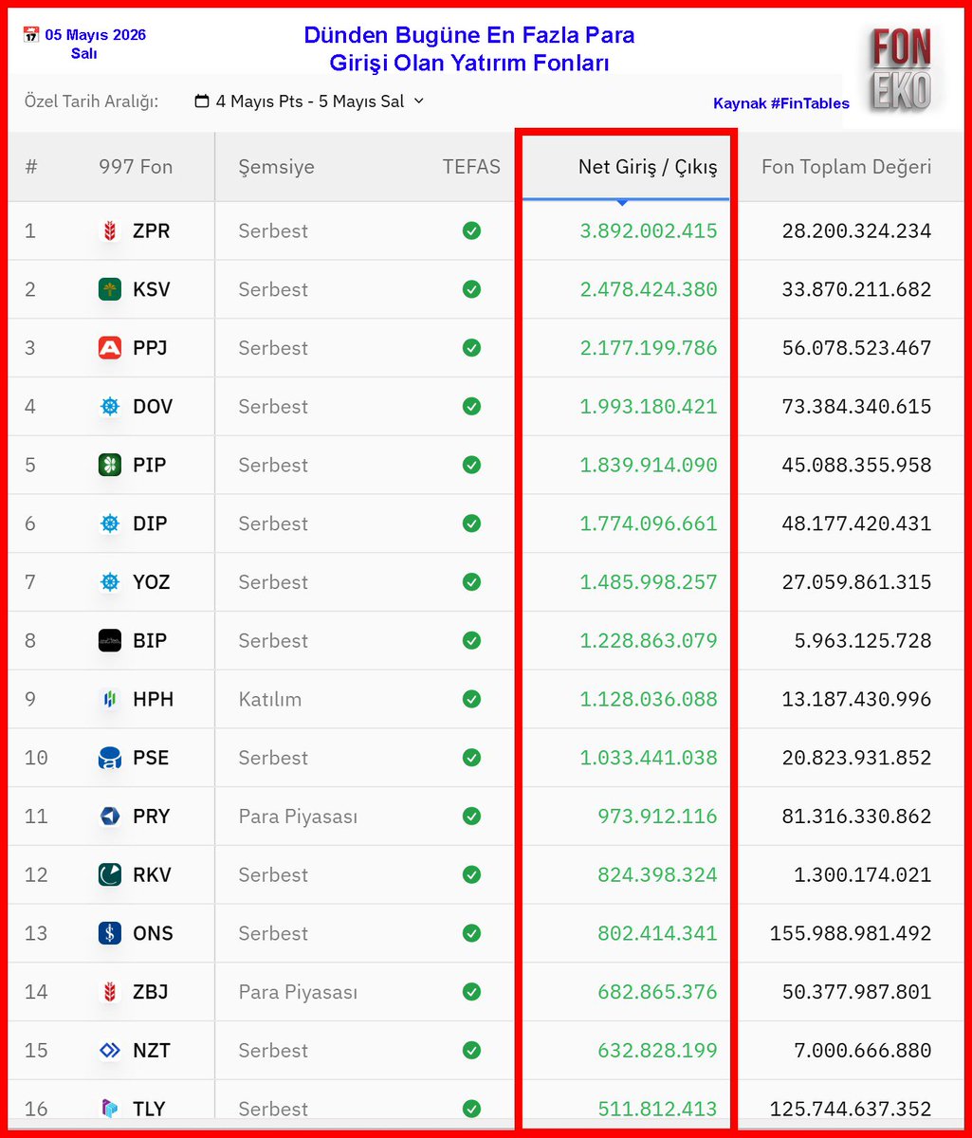Click RKV total value 1.300.174.021
The image size is (972, 1138).
coord(863,875)
